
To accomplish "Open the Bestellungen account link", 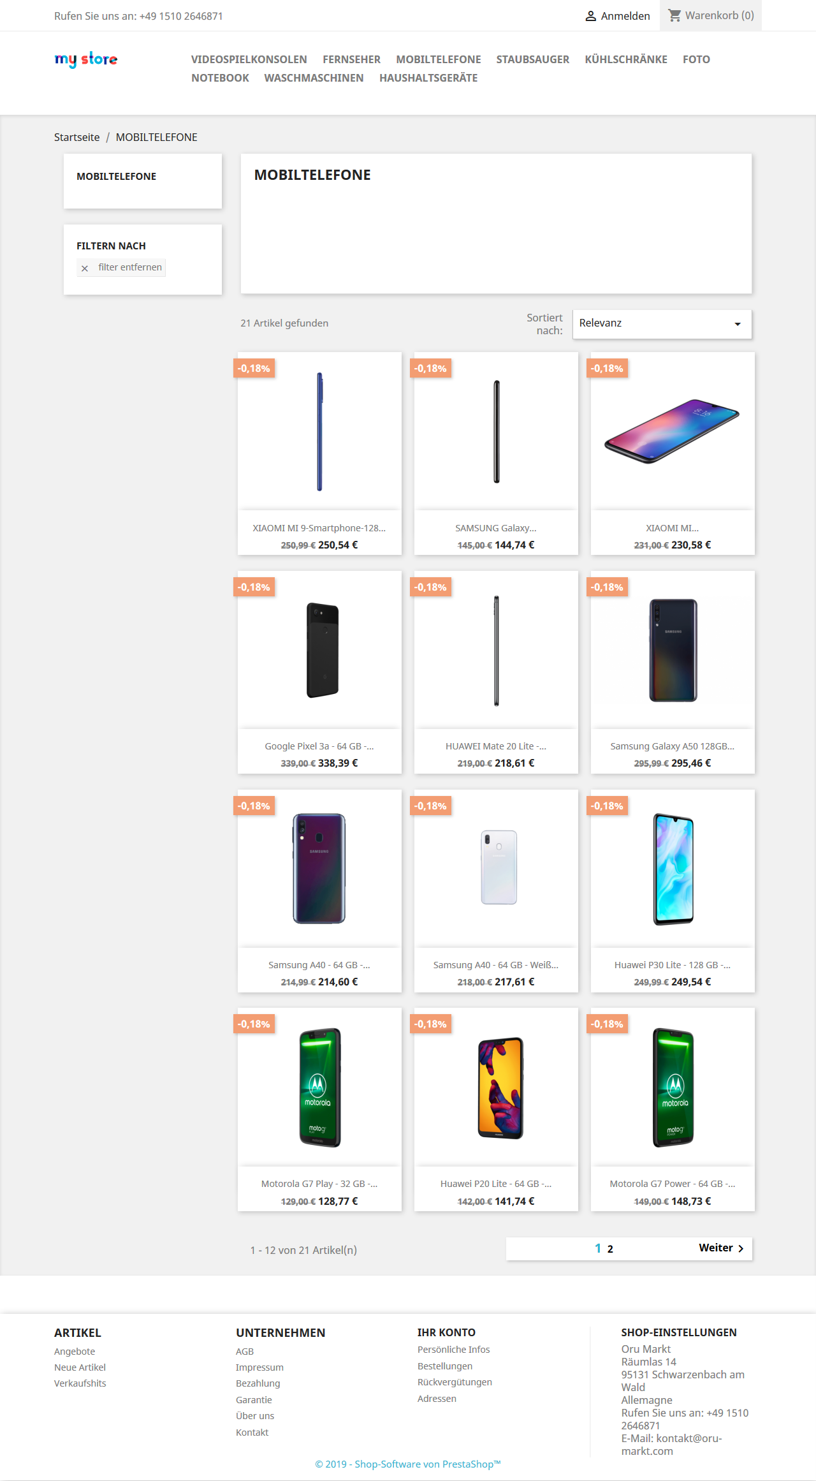I will (445, 1366).
